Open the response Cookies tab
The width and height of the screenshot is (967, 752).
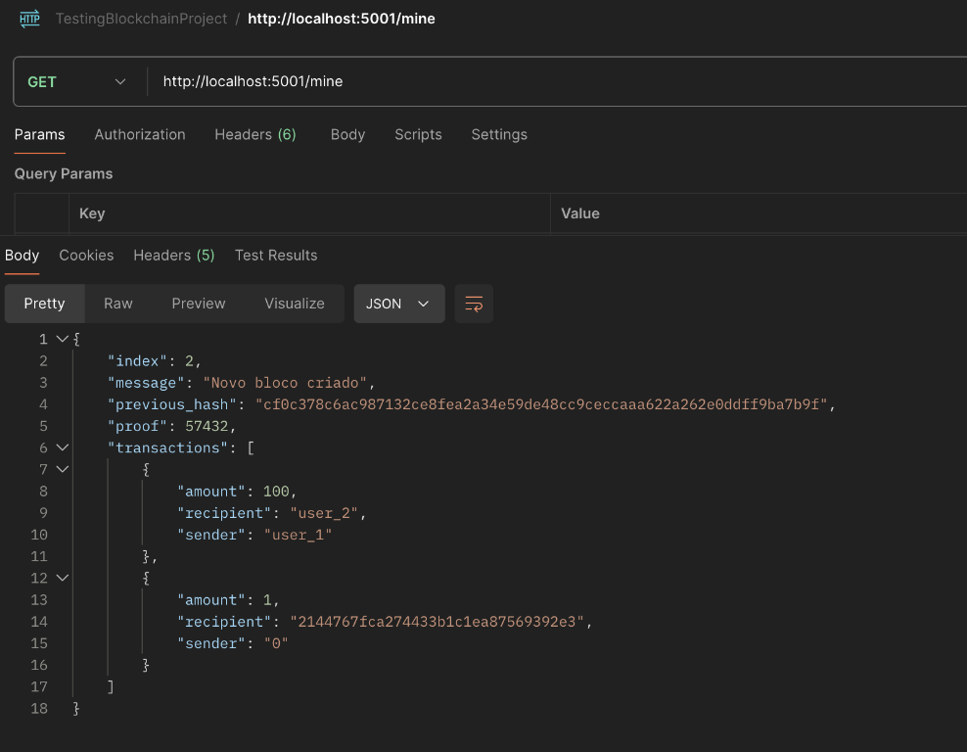(86, 256)
